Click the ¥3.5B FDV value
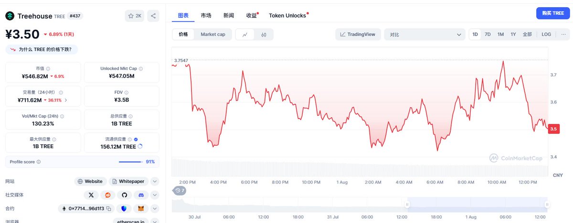Image resolution: width=573 pixels, height=223 pixels. [121, 100]
